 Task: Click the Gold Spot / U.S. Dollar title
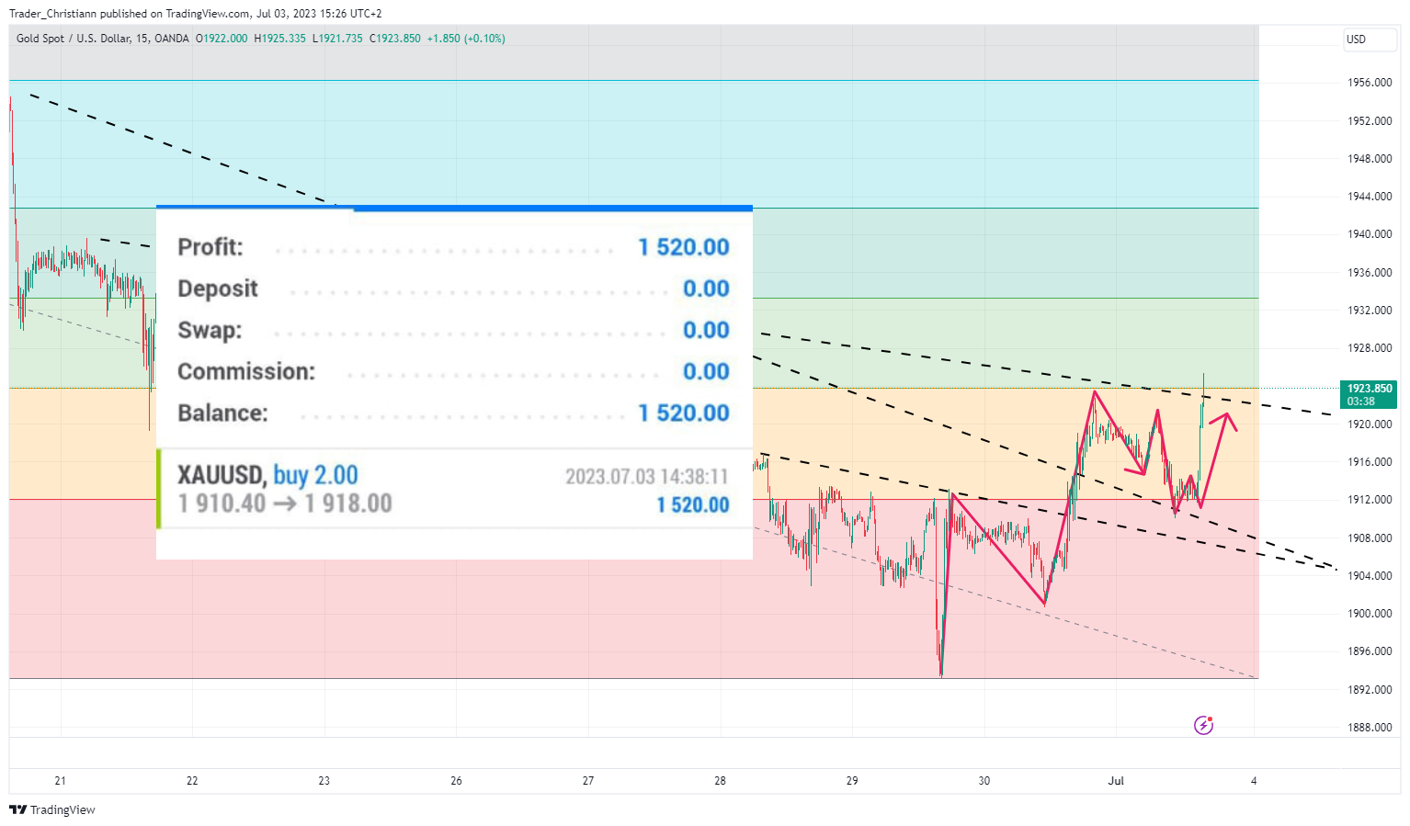tap(103, 39)
